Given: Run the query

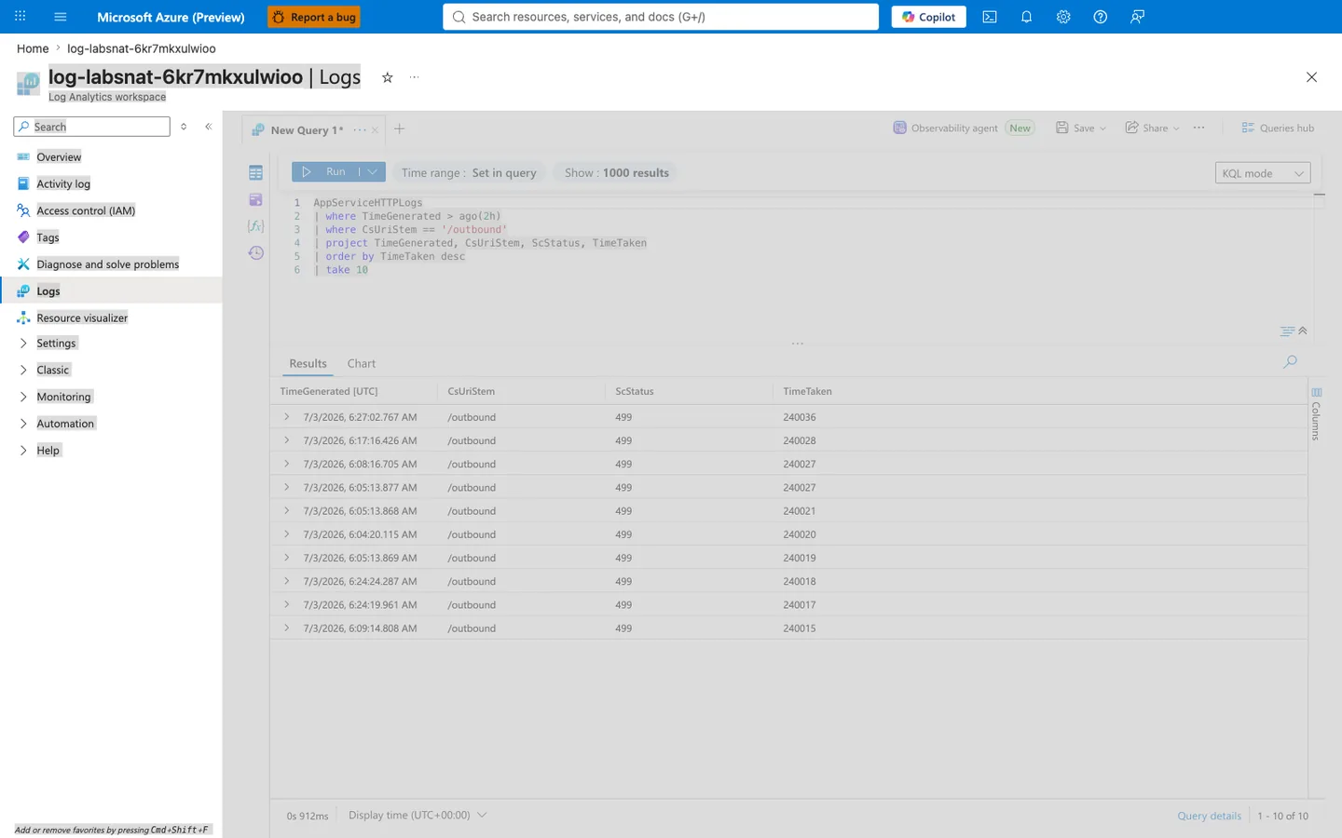Looking at the screenshot, I should pyautogui.click(x=325, y=172).
